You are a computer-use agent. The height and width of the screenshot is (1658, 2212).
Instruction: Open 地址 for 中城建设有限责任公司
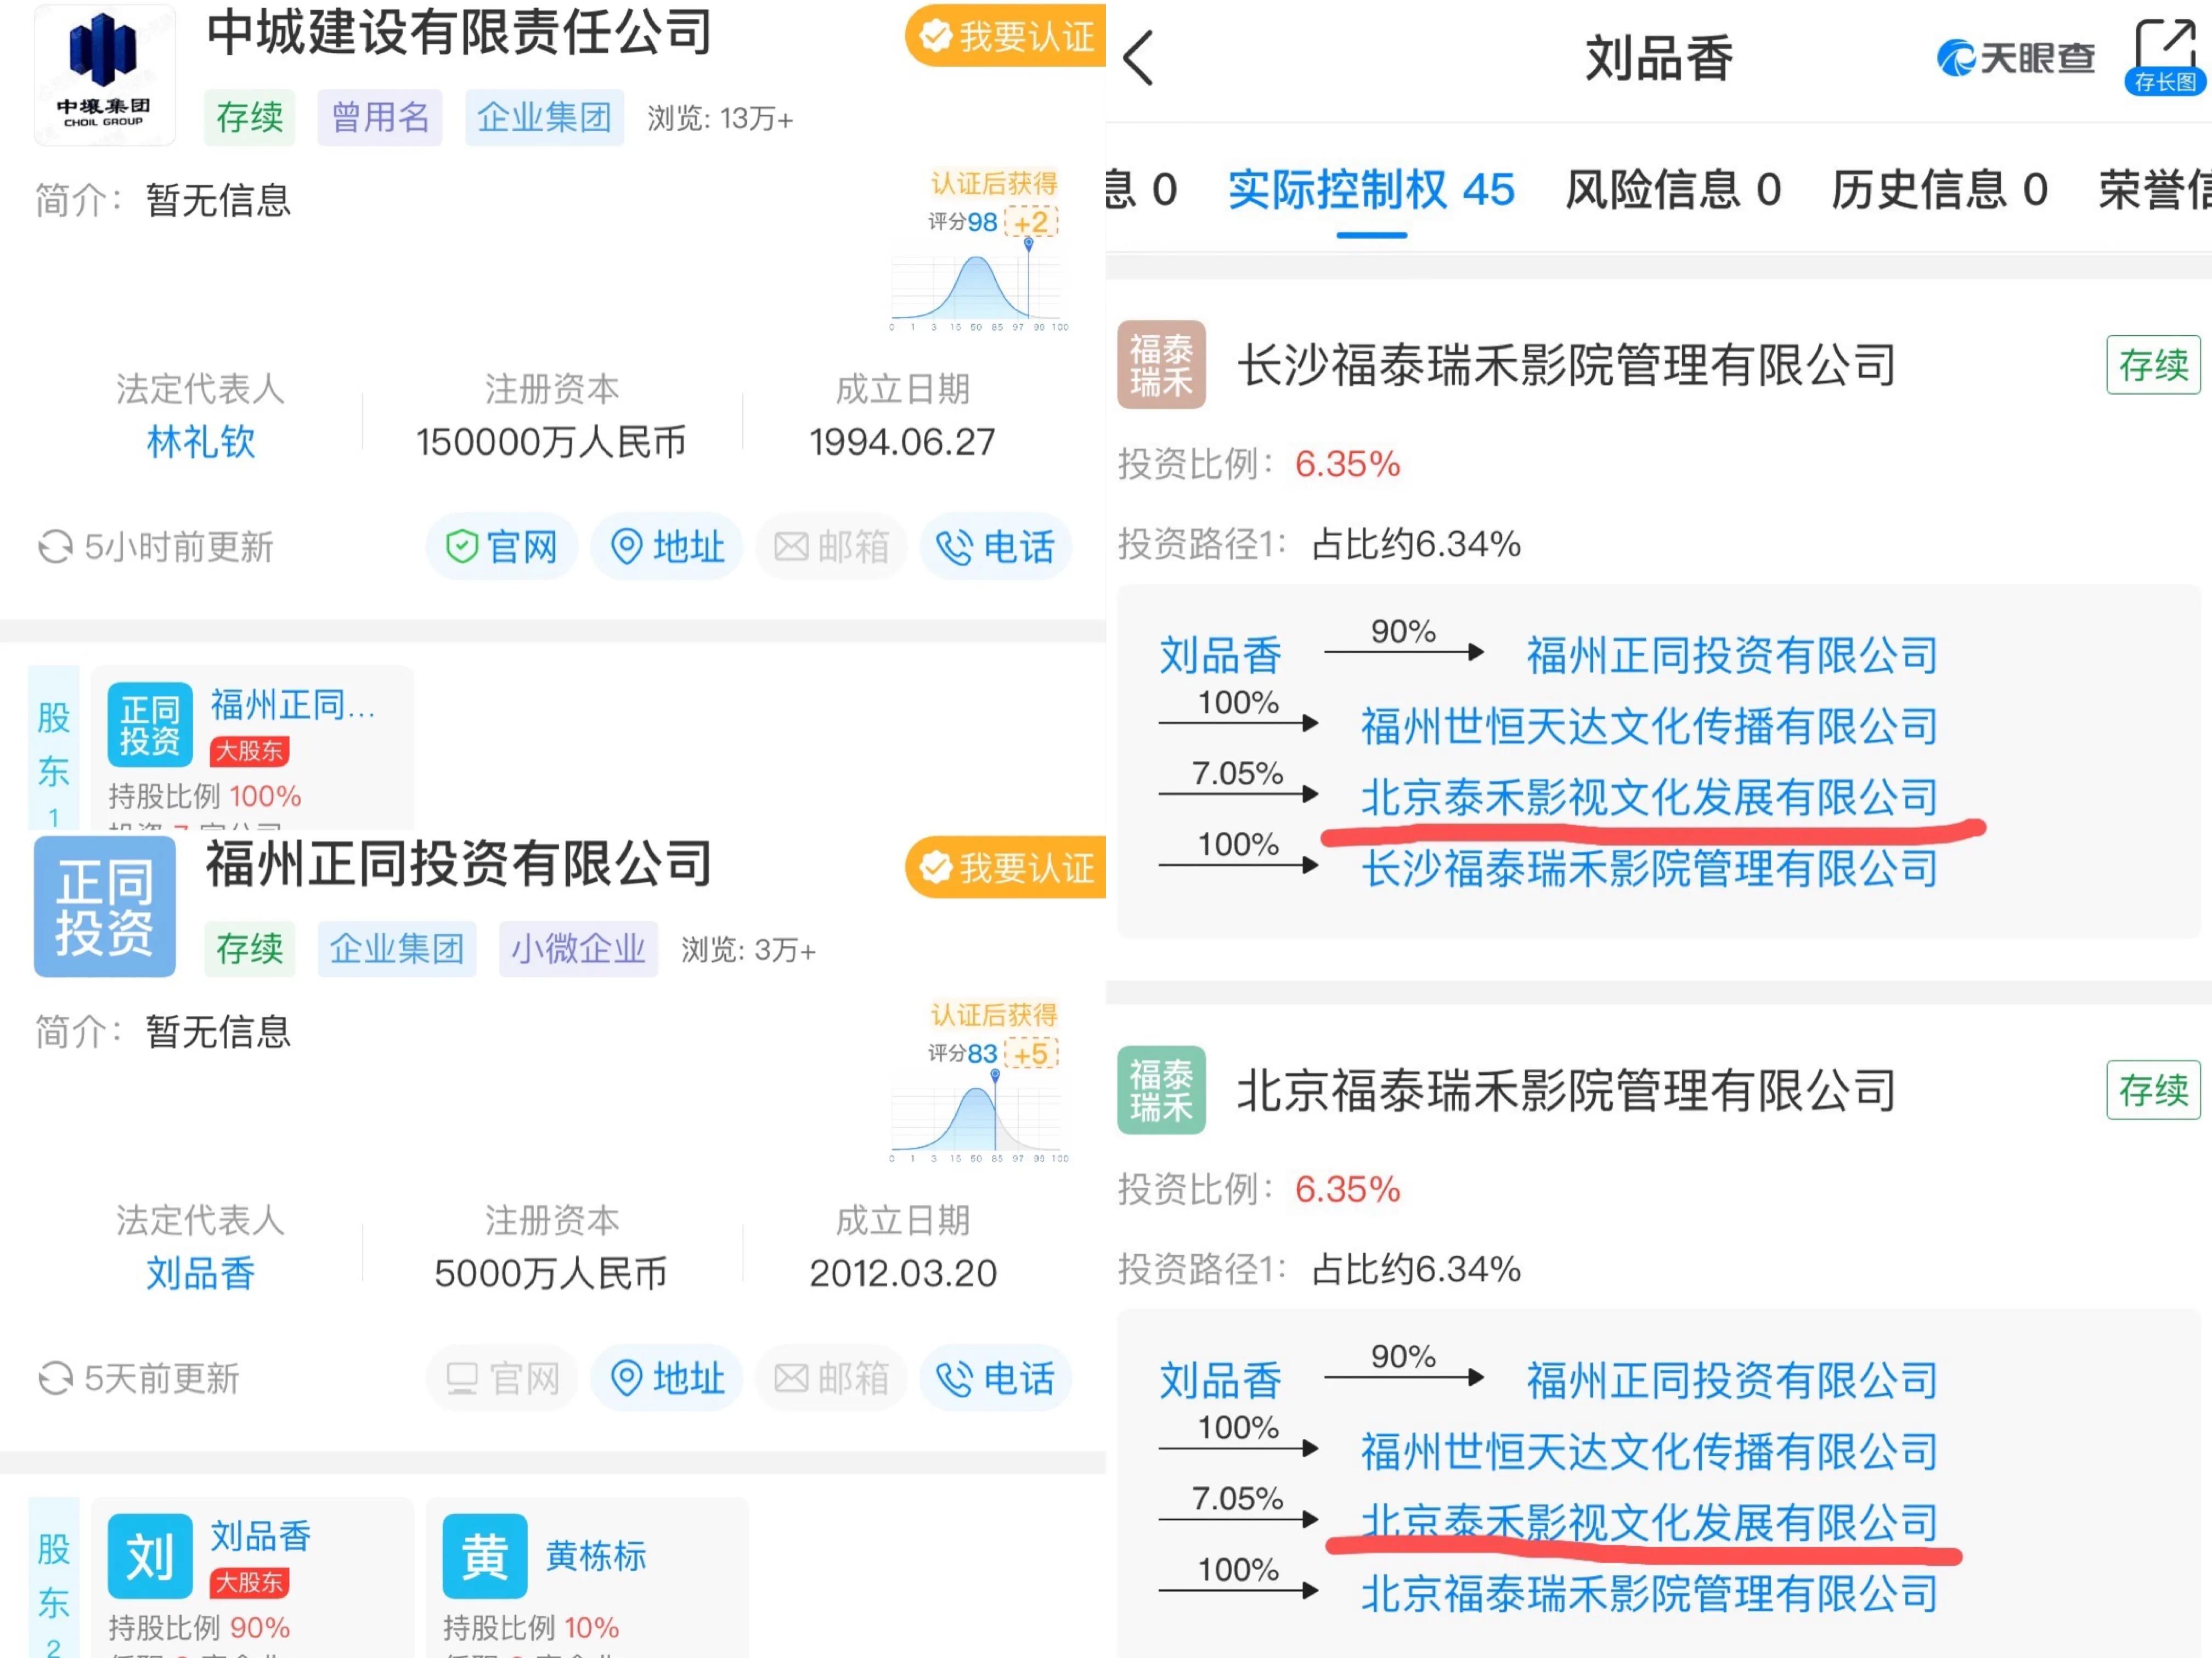pos(667,546)
